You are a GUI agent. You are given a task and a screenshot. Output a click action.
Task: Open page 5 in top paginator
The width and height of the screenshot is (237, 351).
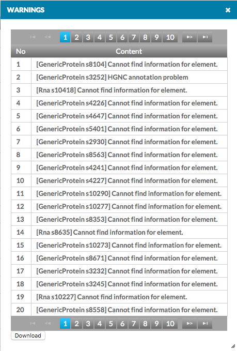(x=110, y=37)
